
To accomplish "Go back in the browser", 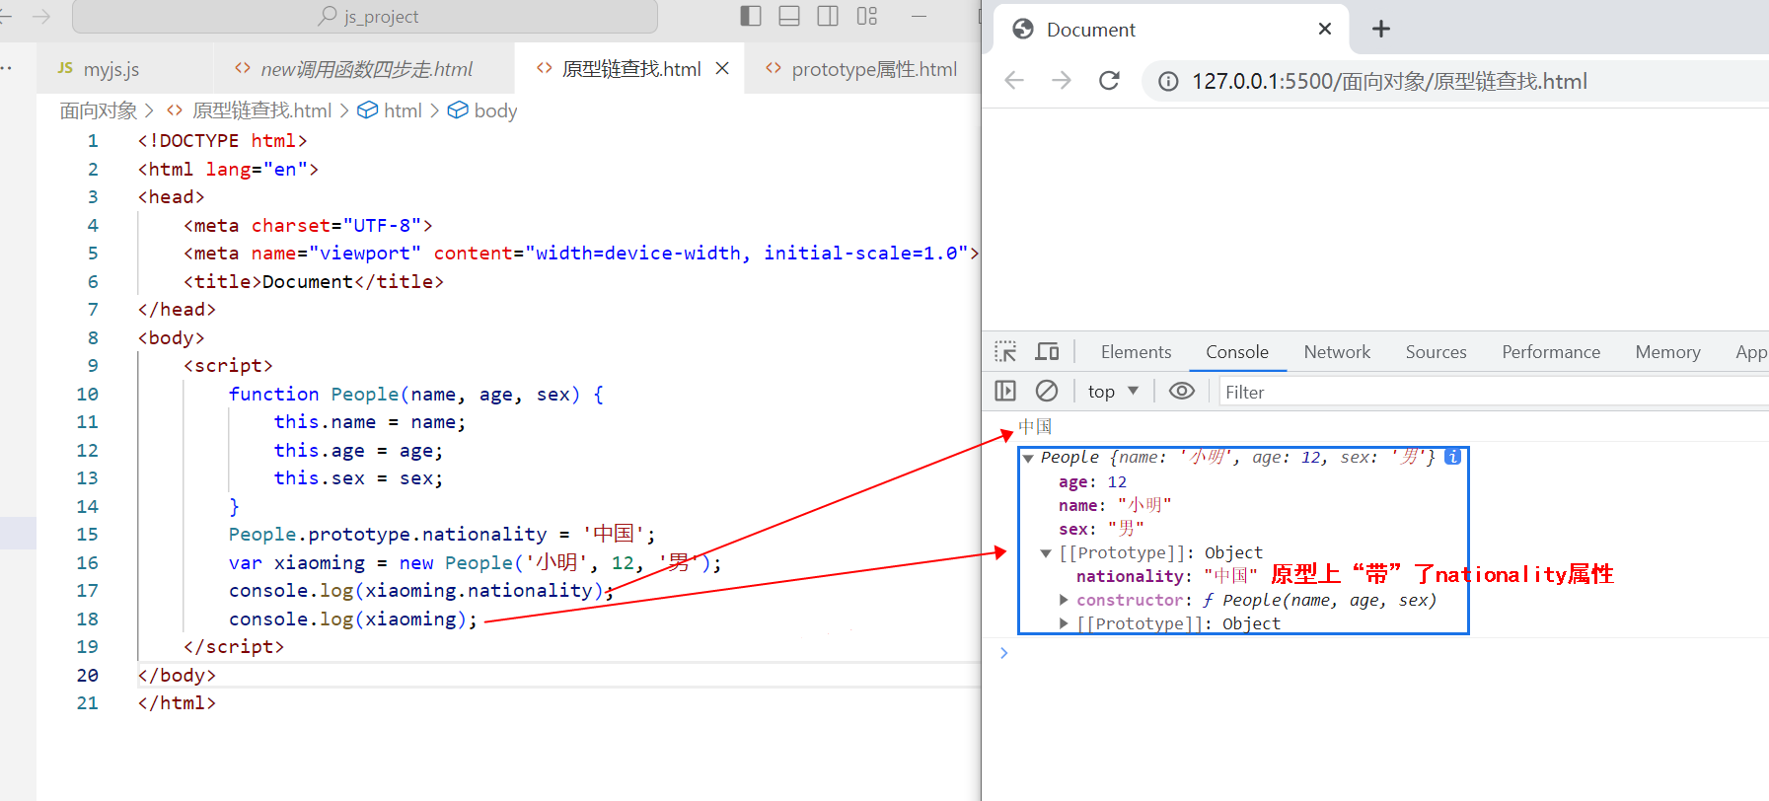I will click(x=1014, y=81).
